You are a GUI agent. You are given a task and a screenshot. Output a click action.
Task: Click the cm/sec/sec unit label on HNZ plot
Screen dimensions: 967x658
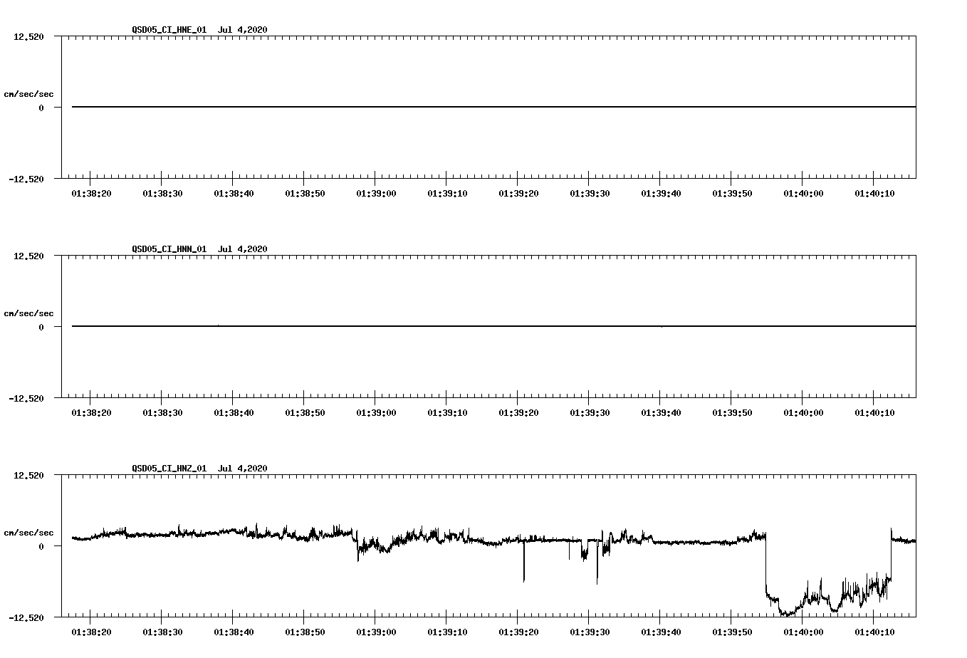coord(28,533)
